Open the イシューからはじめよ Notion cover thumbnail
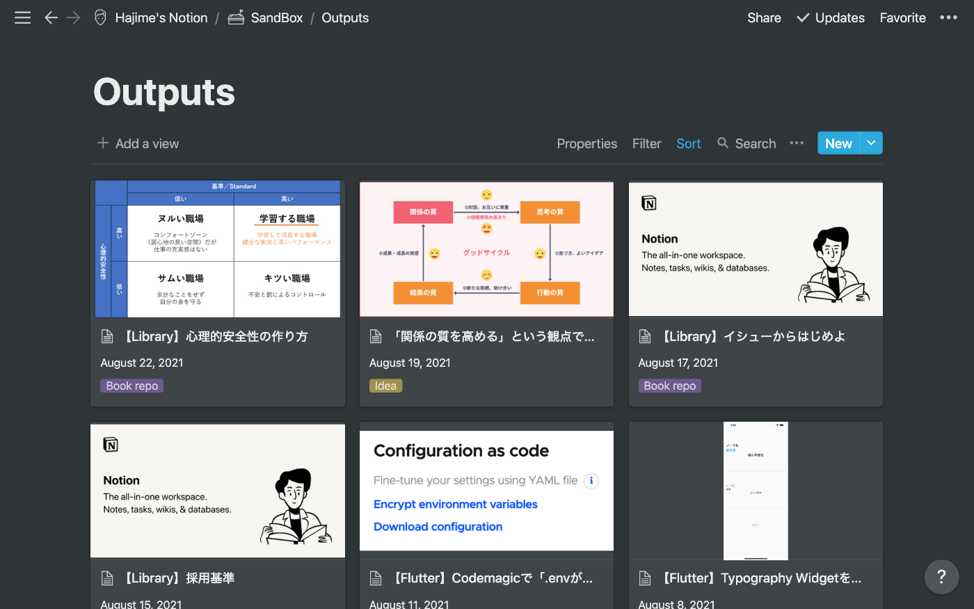This screenshot has width=974, height=609. point(756,249)
